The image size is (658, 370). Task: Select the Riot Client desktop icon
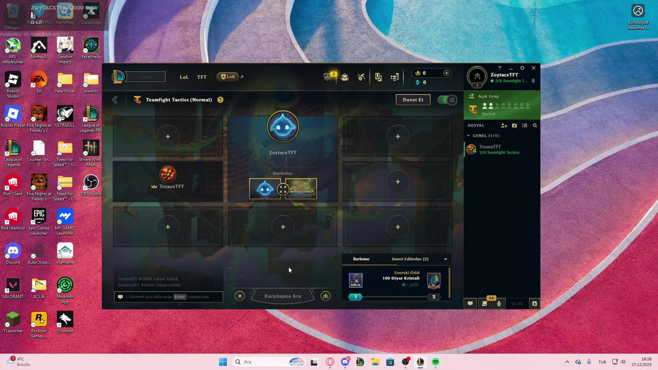click(x=13, y=186)
